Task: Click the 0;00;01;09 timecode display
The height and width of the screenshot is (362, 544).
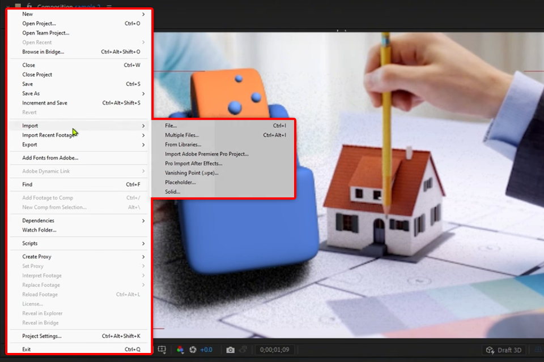Action: 274,350
